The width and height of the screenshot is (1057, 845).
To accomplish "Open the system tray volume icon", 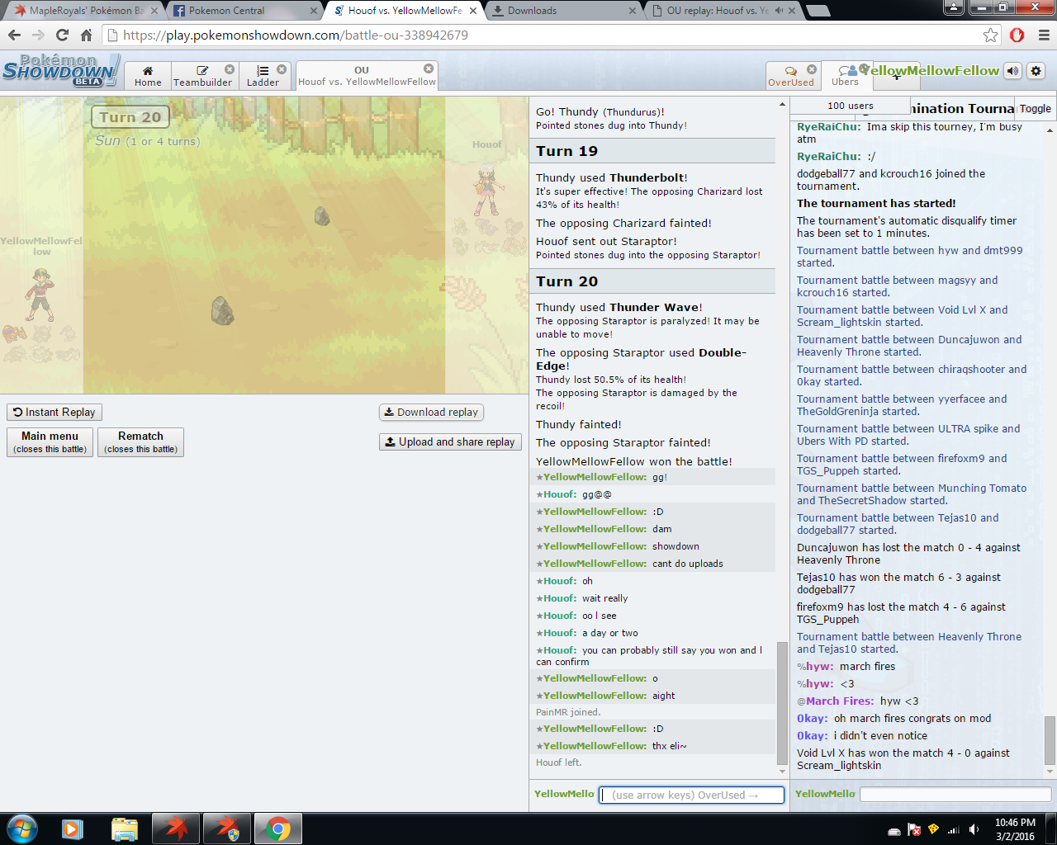I will 974,829.
